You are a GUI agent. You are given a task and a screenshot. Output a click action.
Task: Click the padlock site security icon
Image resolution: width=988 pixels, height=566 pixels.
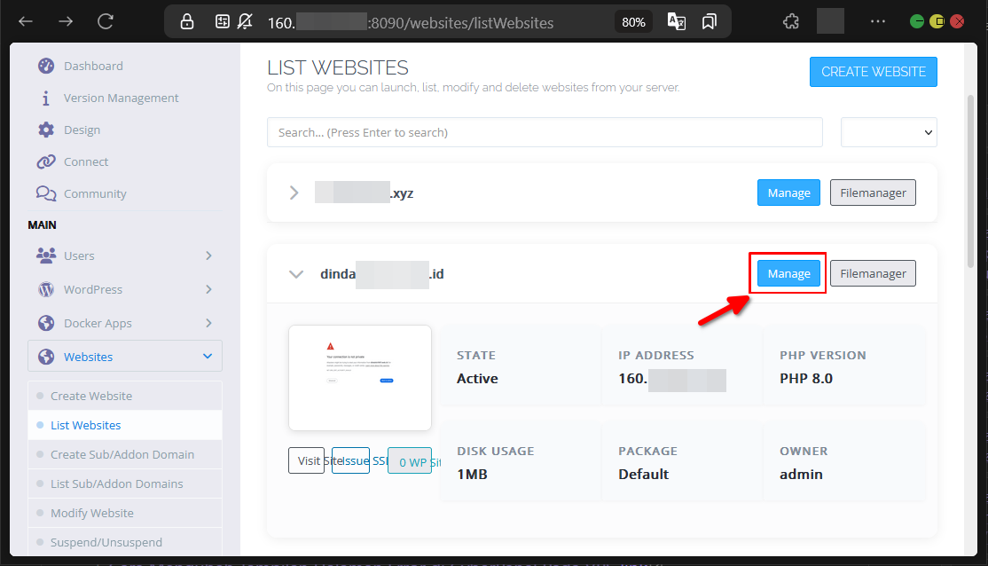[187, 22]
